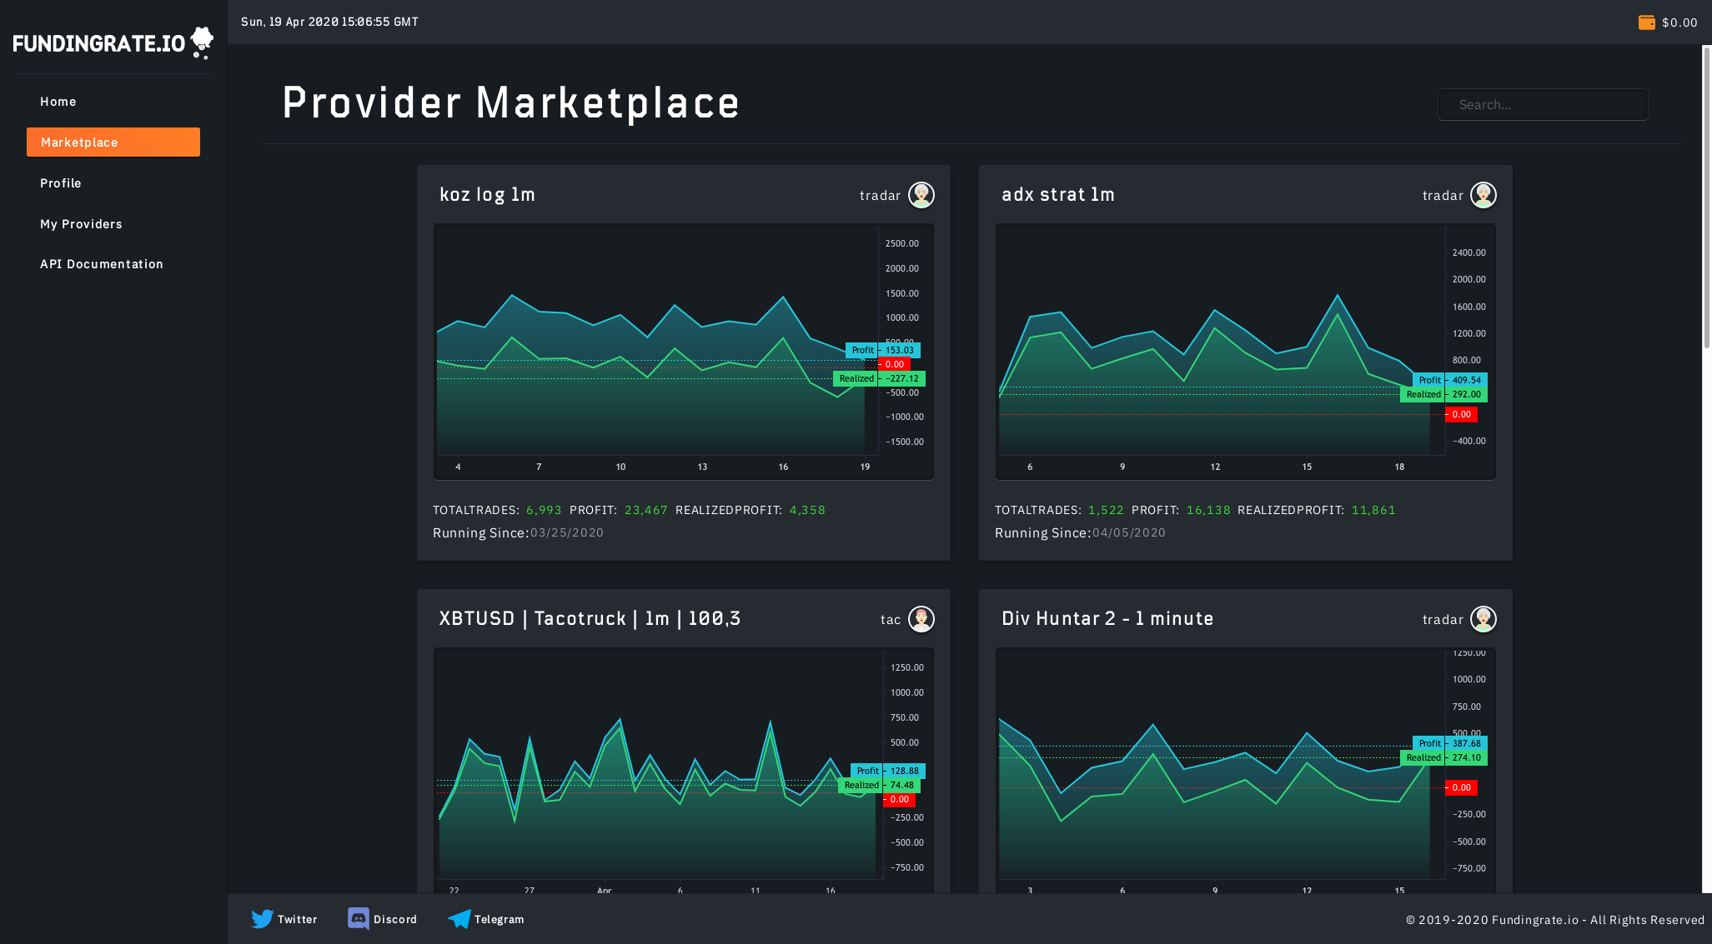Screen dimensions: 1712x944
Task: Click the vertical page scrollbar
Action: pos(1706,197)
